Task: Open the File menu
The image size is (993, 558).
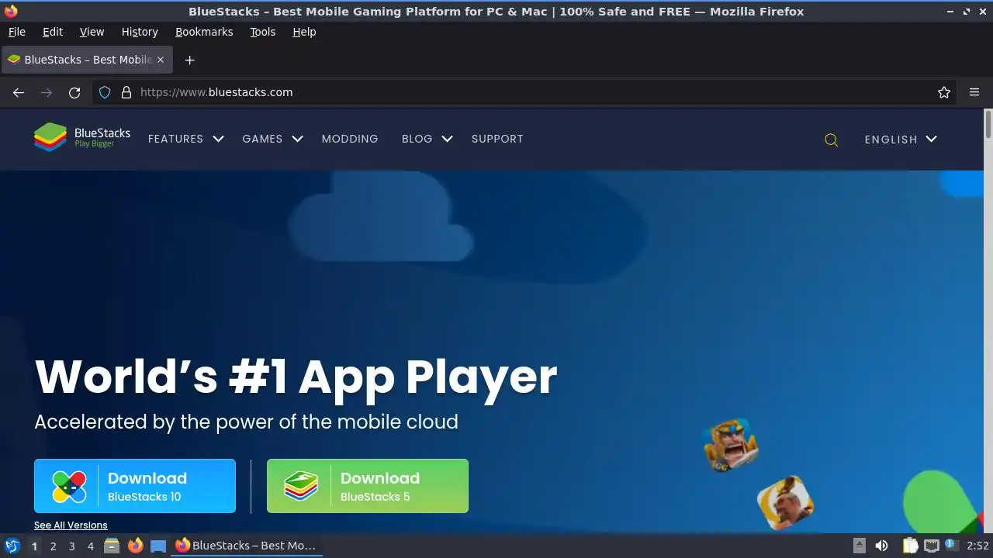Action: tap(16, 32)
